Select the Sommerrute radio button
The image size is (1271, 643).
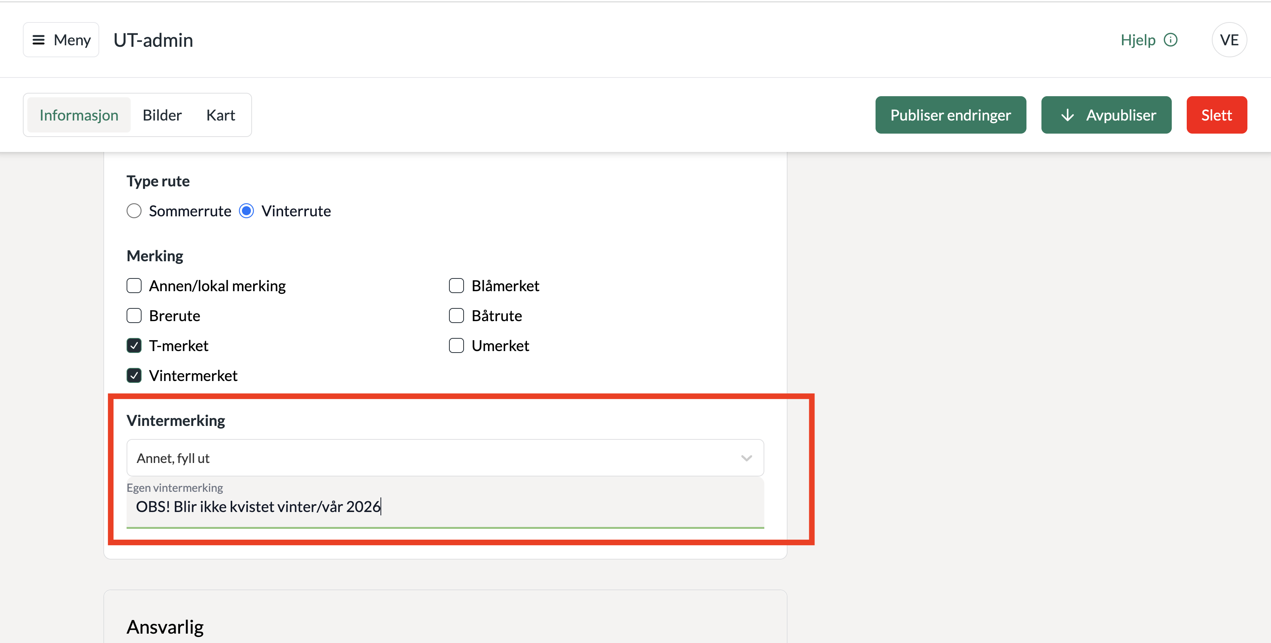[134, 211]
